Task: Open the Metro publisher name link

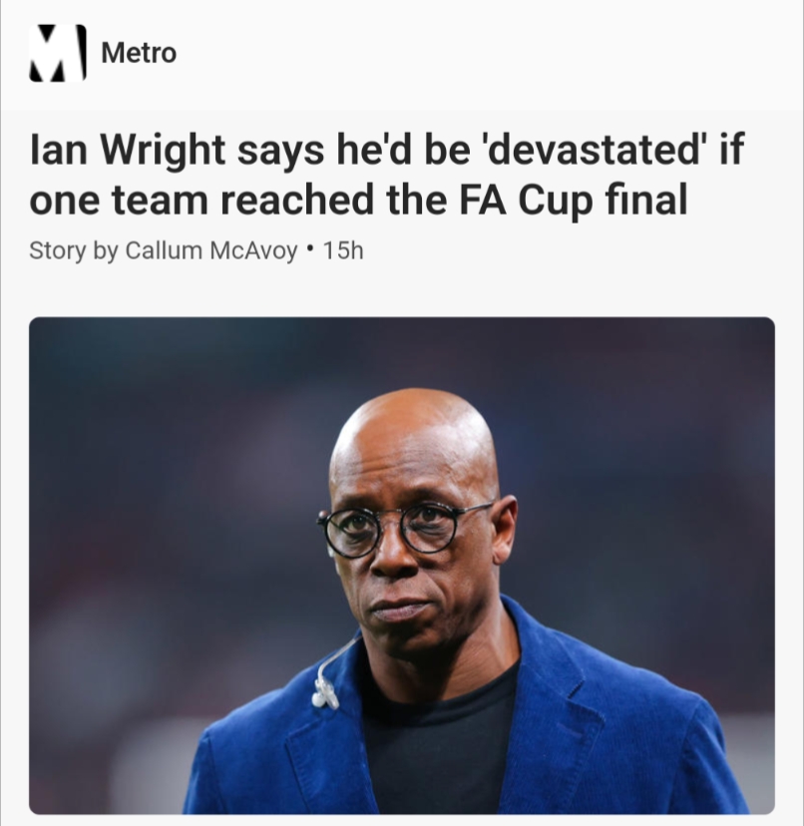Action: pyautogui.click(x=139, y=53)
